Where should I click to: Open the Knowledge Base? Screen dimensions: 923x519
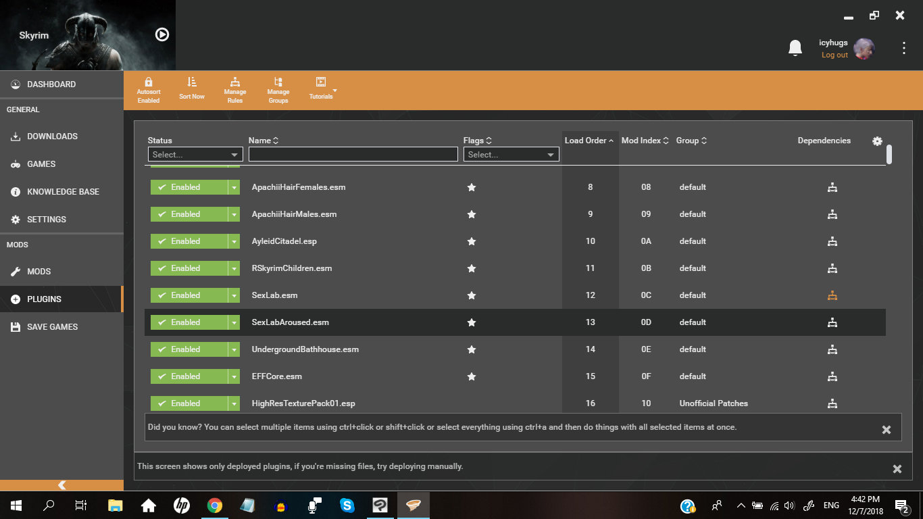[61, 192]
